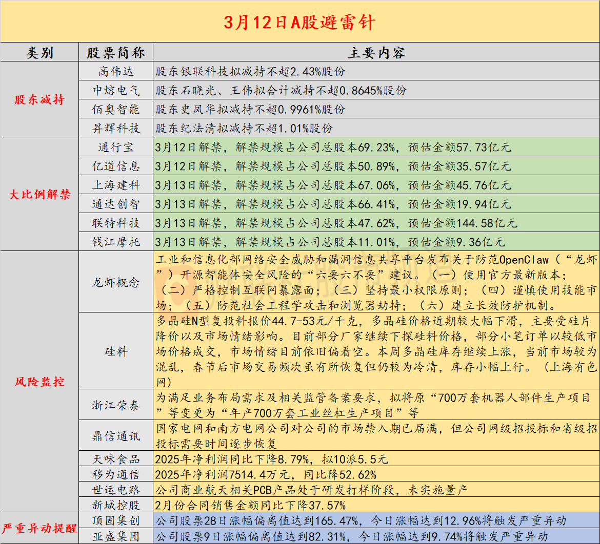
Task: Select stock name 亿道信息
Action: [116, 166]
